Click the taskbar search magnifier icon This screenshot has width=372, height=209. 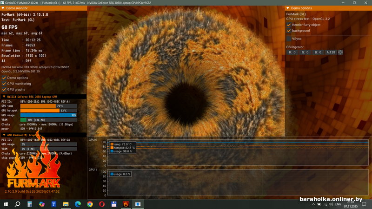[18, 204]
